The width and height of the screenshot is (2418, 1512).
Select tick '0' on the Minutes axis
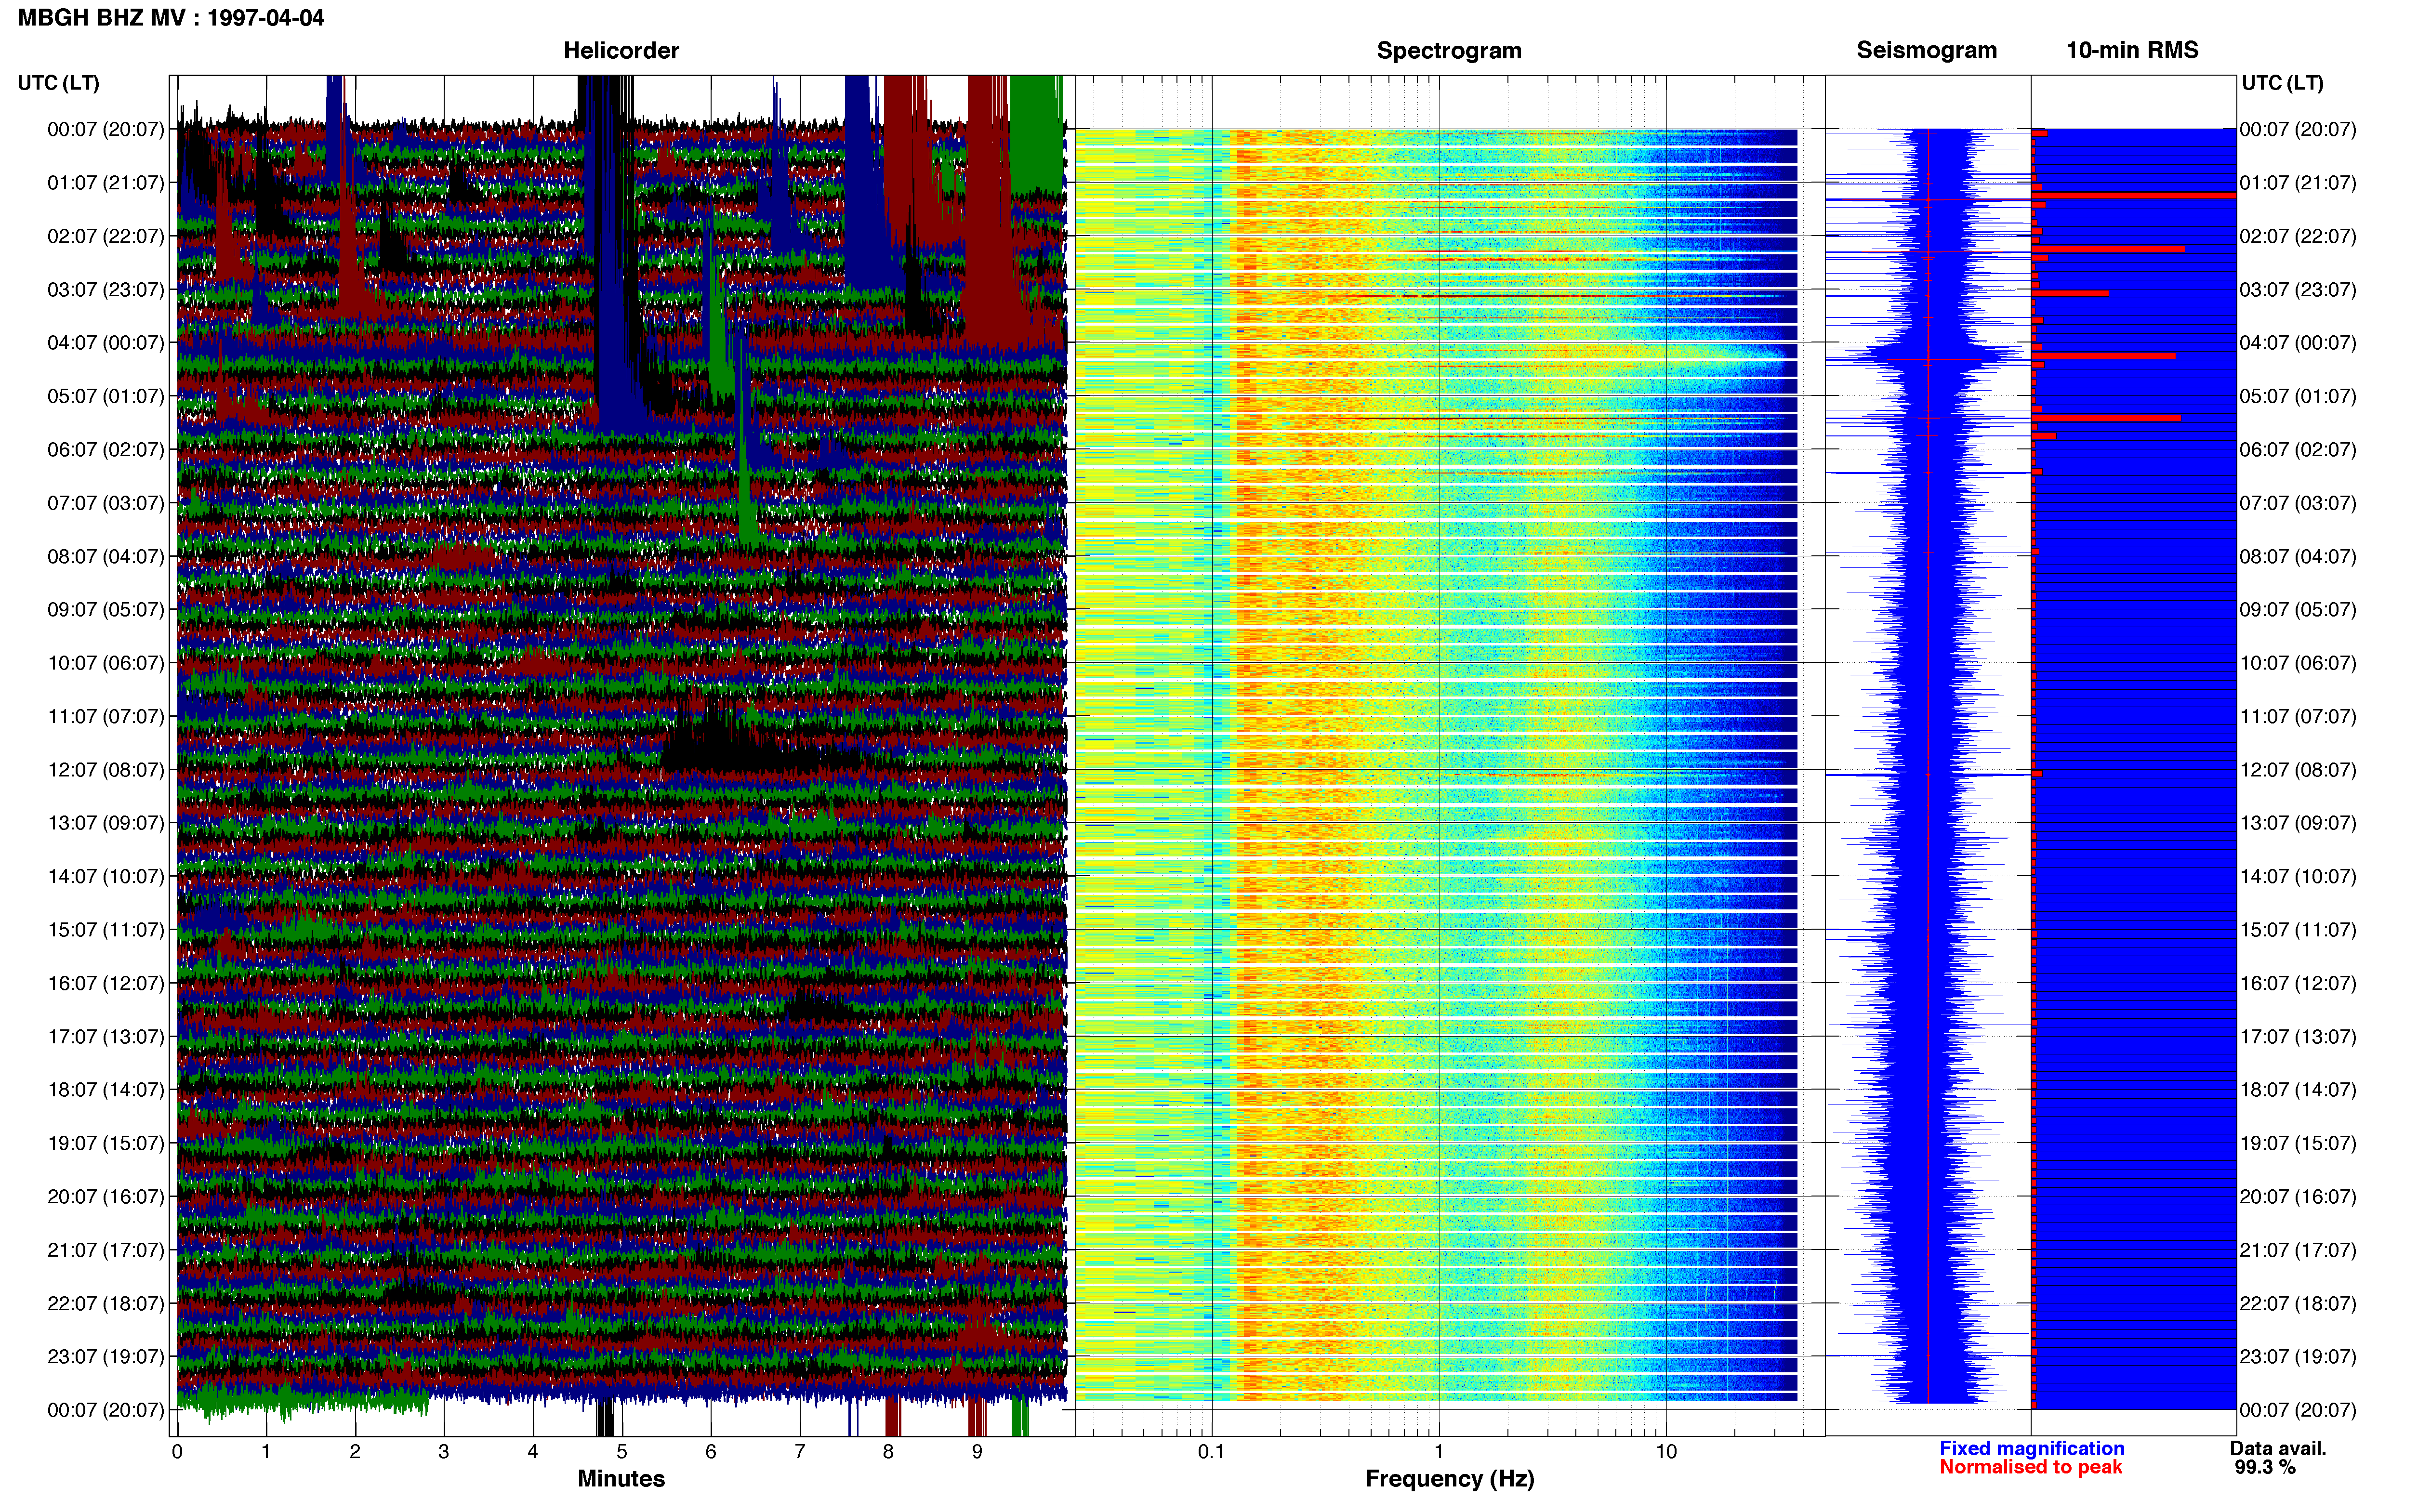coord(177,1452)
